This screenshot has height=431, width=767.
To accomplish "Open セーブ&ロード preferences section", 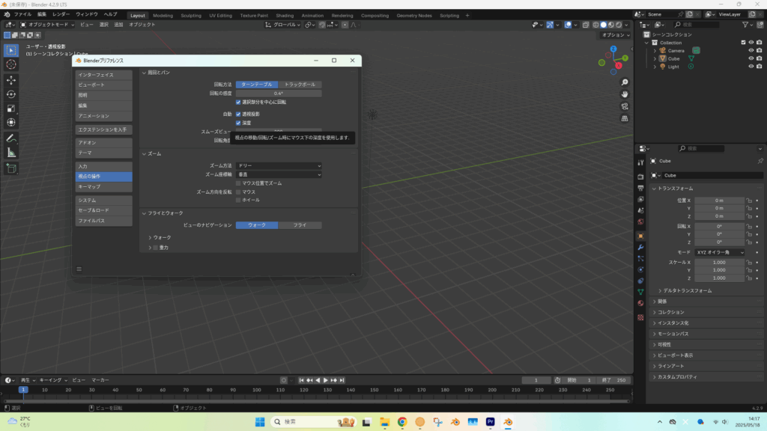I will (103, 210).
